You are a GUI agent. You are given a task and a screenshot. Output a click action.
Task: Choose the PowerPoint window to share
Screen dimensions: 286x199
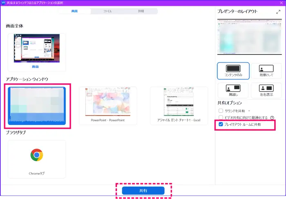pos(108,106)
